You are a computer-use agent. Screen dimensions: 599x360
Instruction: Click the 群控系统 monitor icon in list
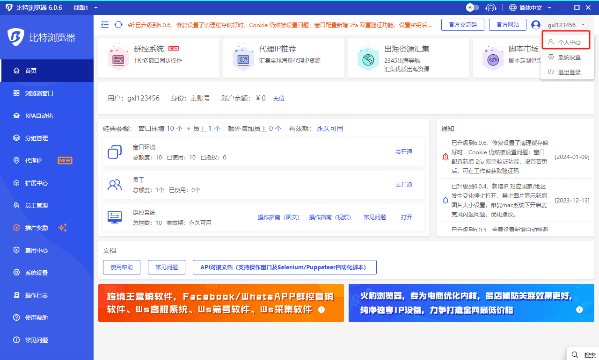tap(115, 217)
